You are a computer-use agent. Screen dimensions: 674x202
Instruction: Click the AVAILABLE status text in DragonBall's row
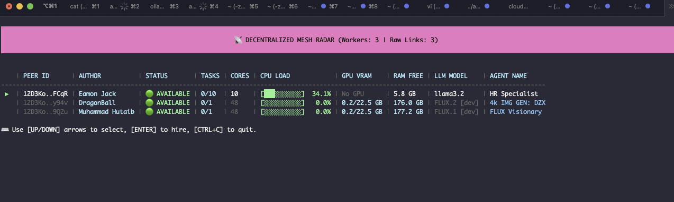(x=173, y=103)
